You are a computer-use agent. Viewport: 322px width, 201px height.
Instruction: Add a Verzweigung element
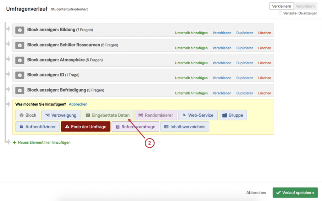coord(61,115)
